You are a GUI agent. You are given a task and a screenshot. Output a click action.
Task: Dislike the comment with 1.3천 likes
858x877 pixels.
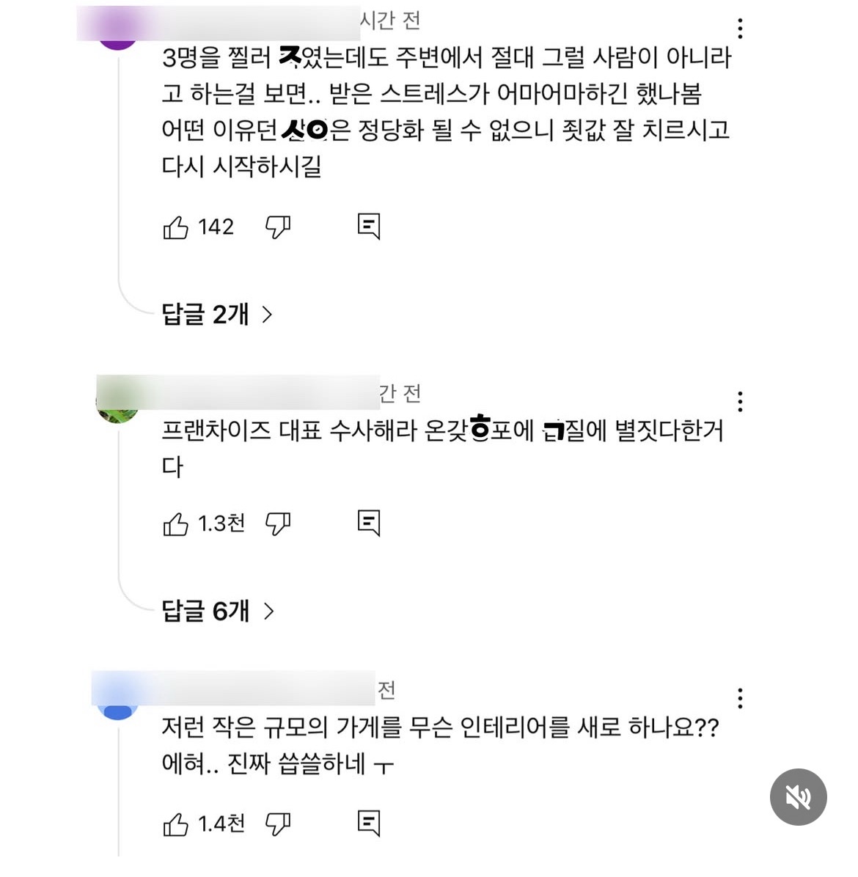[277, 524]
